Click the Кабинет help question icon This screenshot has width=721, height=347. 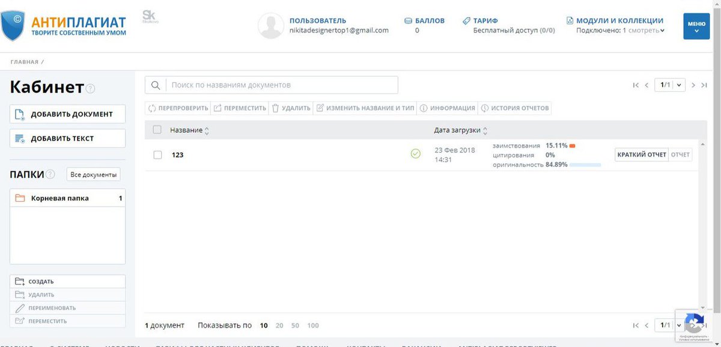90,89
